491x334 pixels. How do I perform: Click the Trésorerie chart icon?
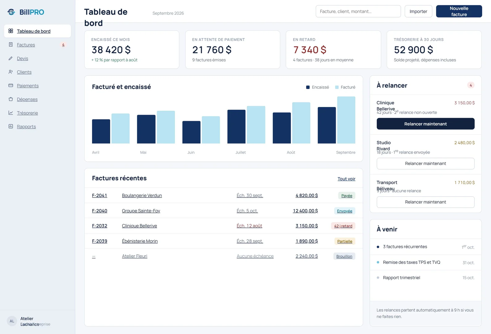point(11,113)
